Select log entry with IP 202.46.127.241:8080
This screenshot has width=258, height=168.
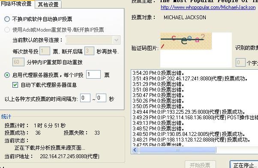190,78
